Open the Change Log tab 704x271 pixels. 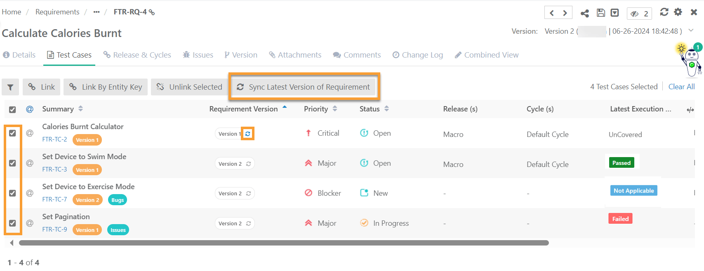point(417,55)
